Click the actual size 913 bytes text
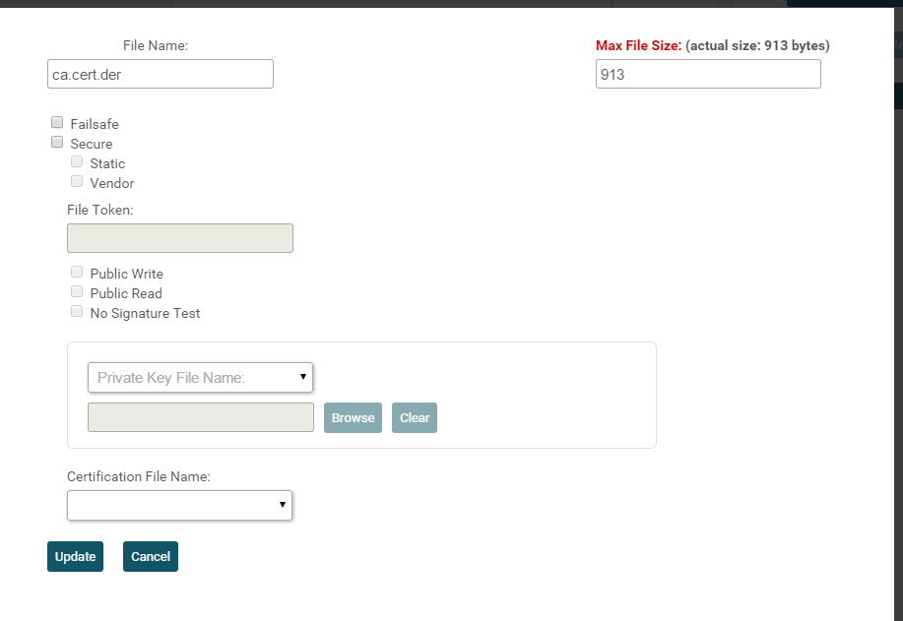 tap(758, 45)
